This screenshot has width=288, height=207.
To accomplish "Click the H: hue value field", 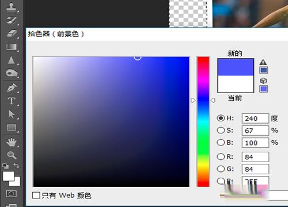I will [x=255, y=118].
